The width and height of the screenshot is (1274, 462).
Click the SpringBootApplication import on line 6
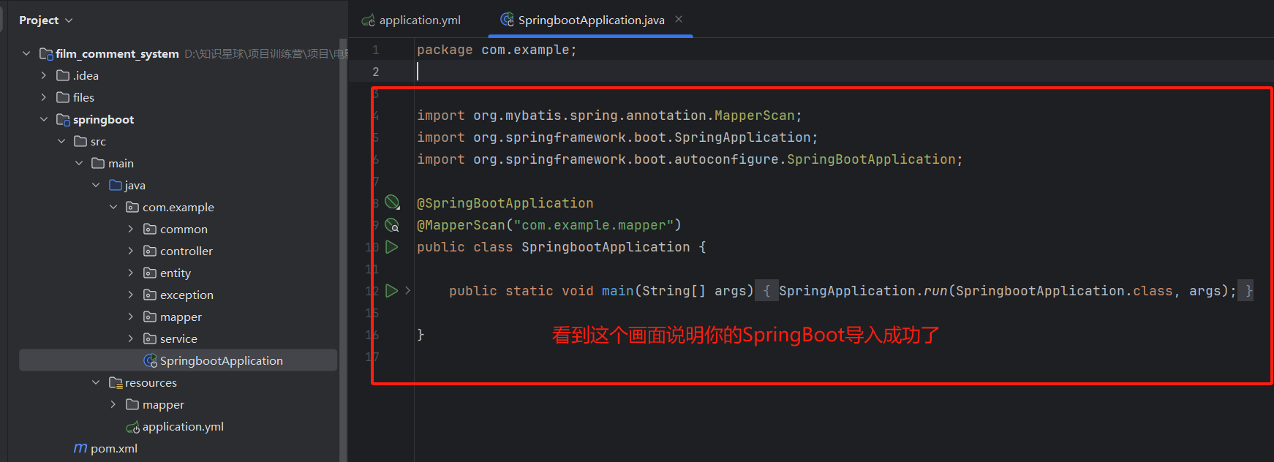(690, 159)
